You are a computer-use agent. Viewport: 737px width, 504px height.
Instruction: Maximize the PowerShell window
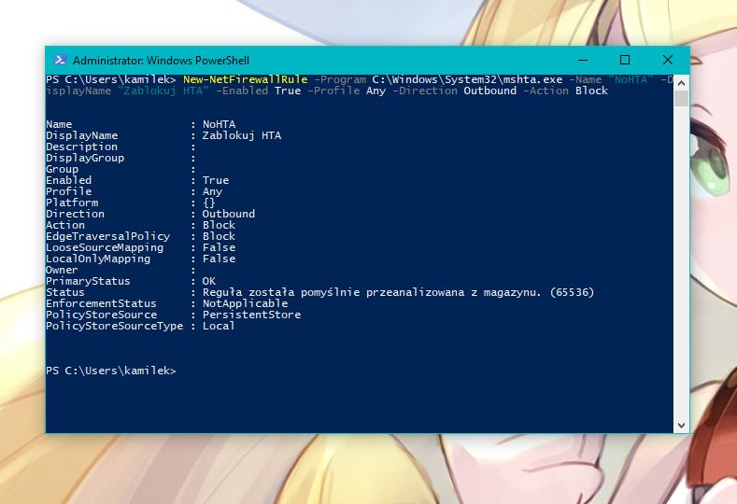tap(625, 60)
